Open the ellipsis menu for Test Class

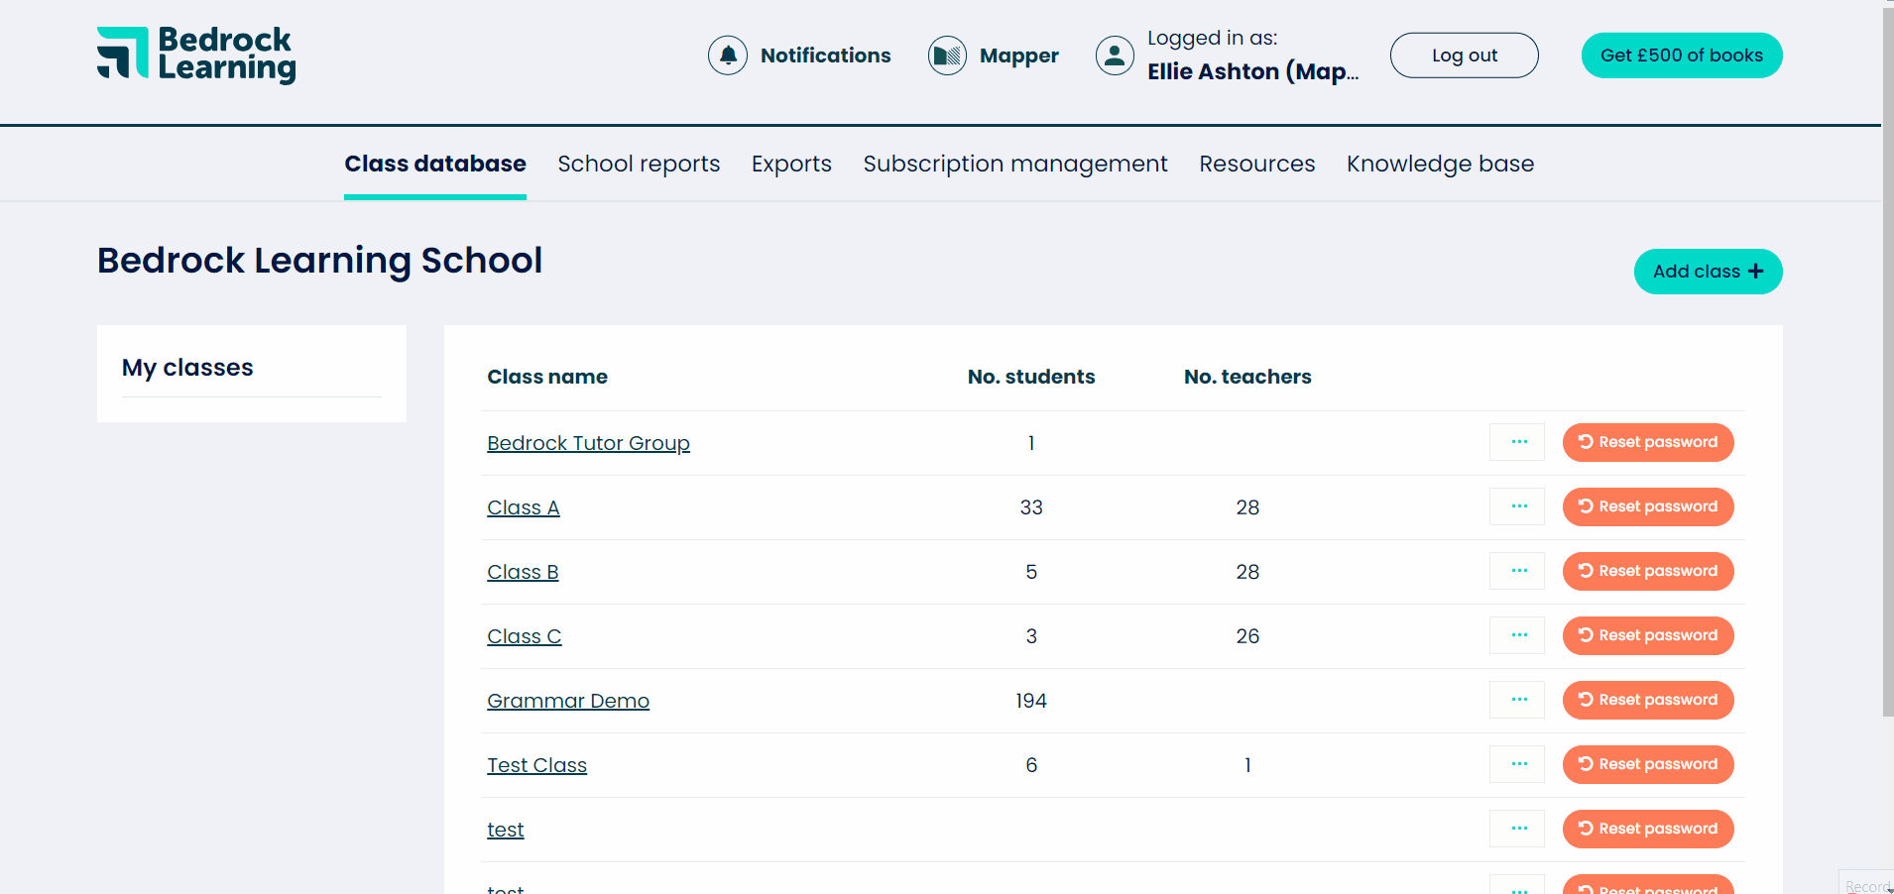tap(1517, 763)
